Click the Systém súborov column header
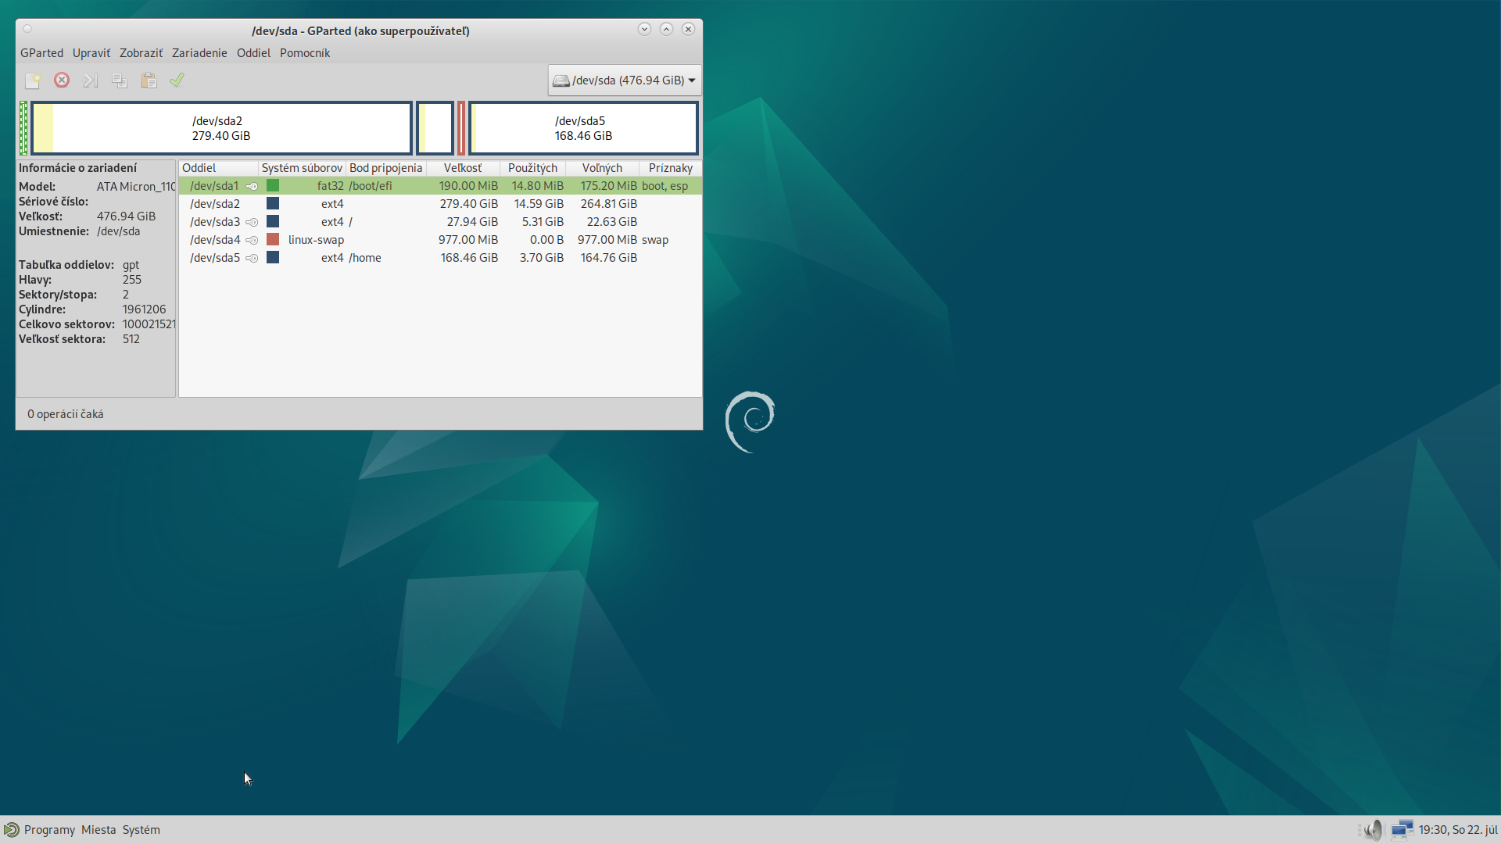1501x844 pixels. click(x=302, y=168)
